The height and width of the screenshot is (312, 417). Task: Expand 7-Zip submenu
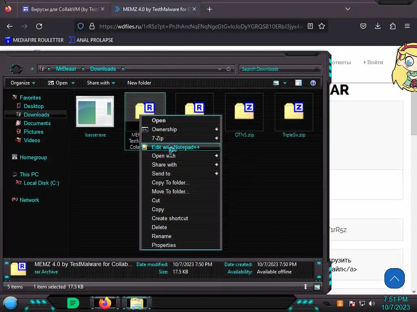click(x=181, y=138)
